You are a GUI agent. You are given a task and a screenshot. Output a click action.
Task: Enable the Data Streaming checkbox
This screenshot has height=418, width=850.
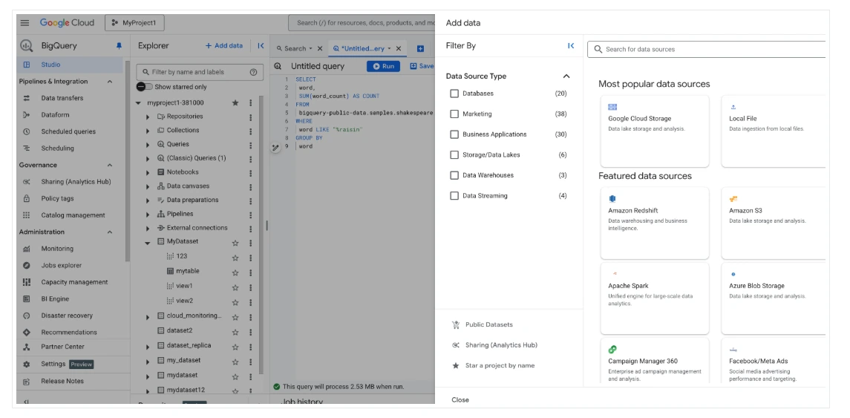click(454, 196)
